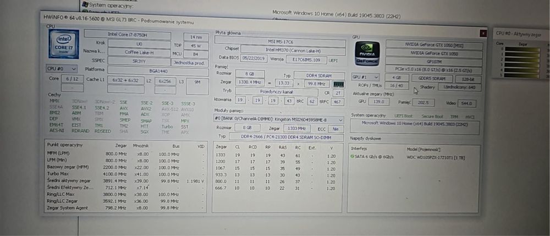Click the AES-NI feature label
This screenshot has height=236, width=550.
(x=57, y=130)
